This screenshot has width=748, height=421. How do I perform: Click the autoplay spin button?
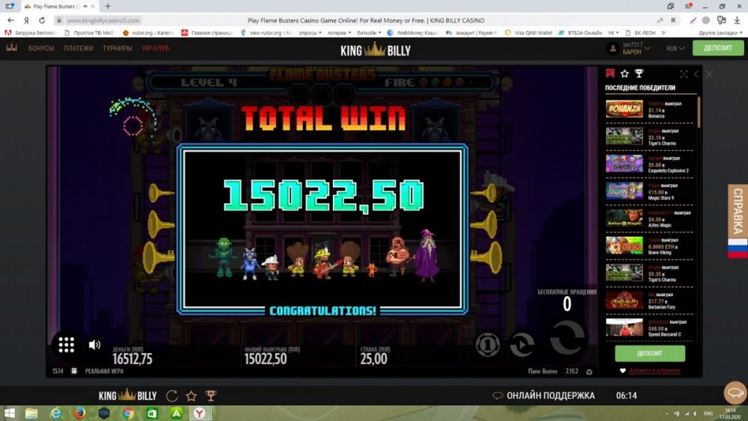click(x=521, y=344)
